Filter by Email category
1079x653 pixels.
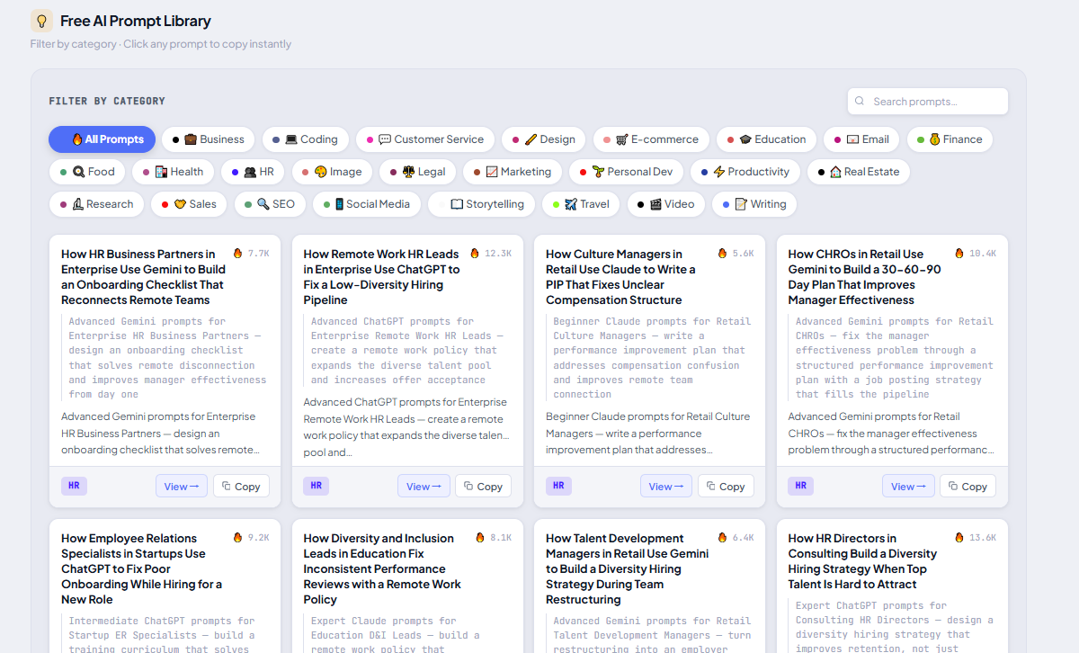click(861, 139)
